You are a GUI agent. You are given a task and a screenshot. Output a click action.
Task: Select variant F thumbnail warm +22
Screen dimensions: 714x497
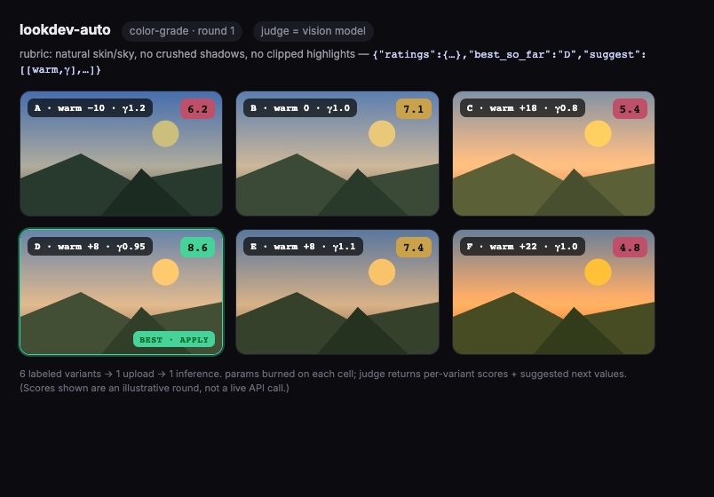554,292
